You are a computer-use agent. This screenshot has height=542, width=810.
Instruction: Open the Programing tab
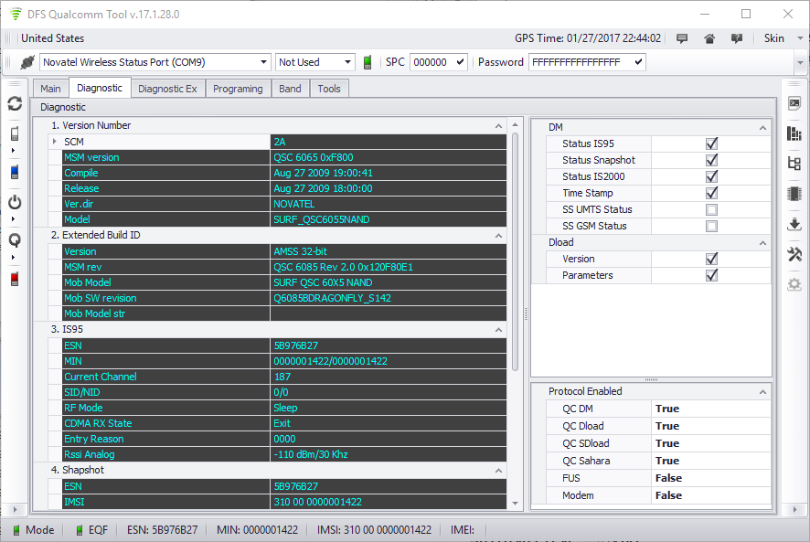pyautogui.click(x=238, y=89)
